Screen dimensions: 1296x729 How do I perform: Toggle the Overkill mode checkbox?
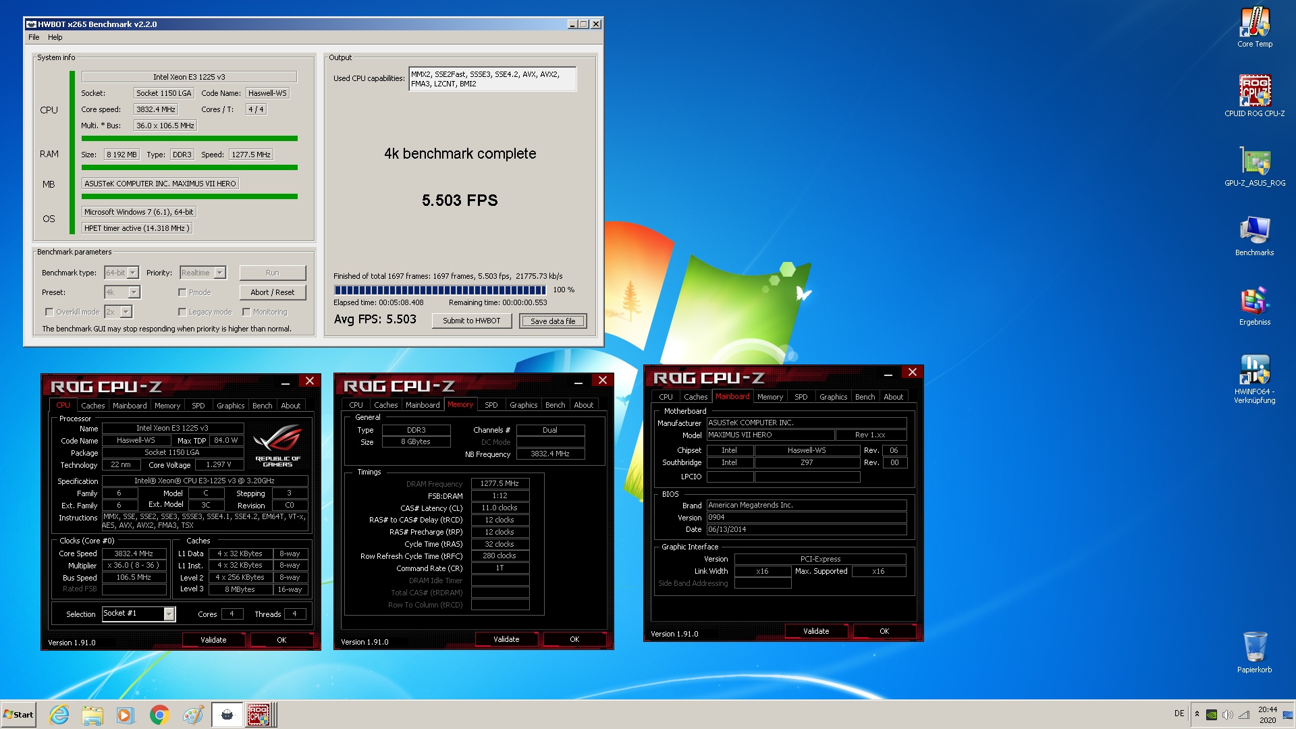tap(49, 313)
